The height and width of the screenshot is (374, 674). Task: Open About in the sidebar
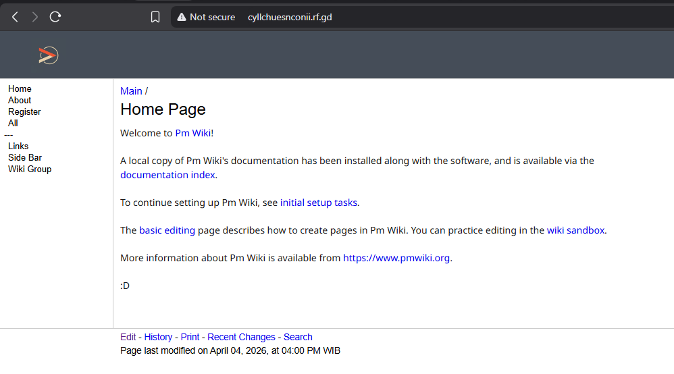pyautogui.click(x=20, y=100)
